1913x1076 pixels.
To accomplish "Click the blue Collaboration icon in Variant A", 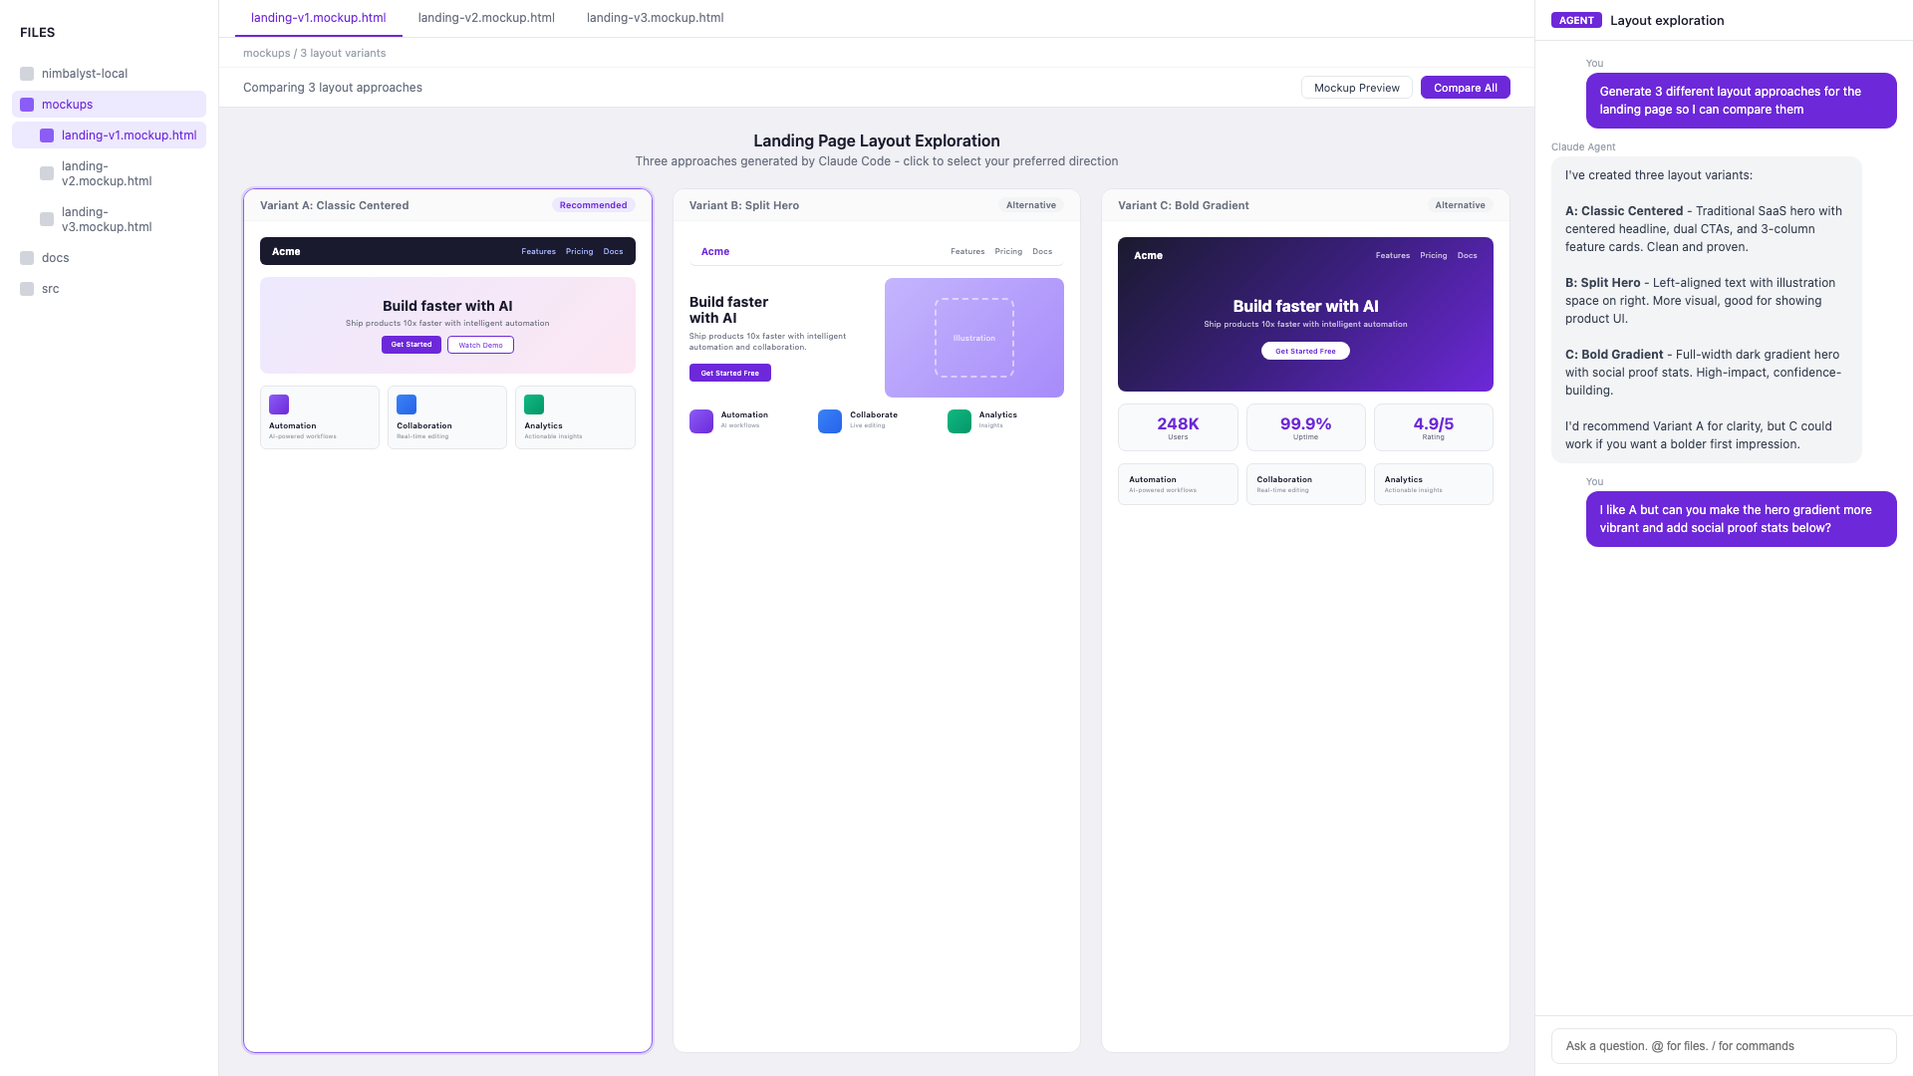I will pyautogui.click(x=407, y=404).
